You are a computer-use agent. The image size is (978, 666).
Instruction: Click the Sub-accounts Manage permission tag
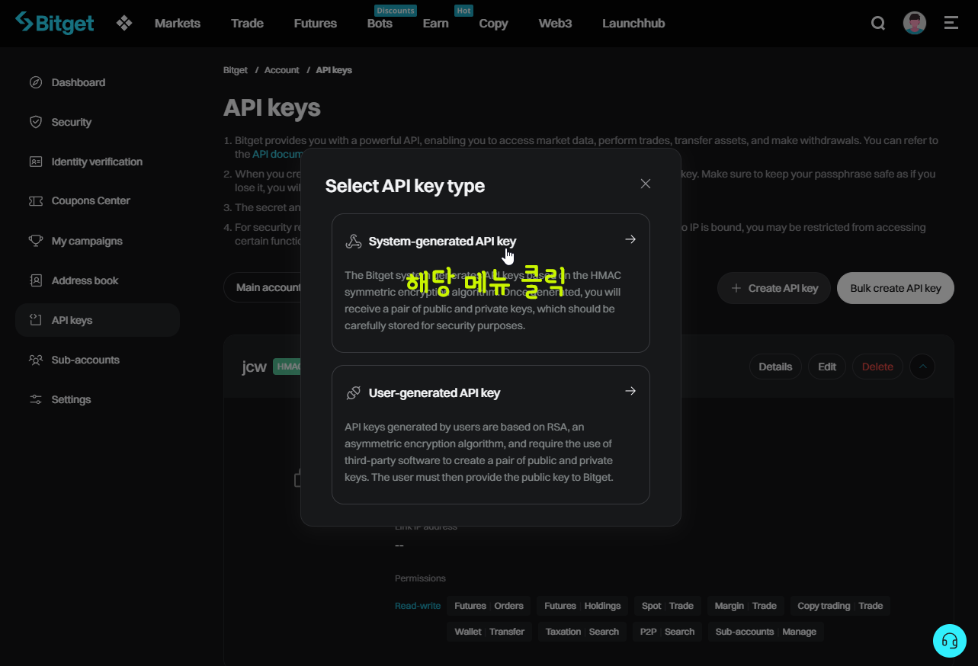(x=765, y=632)
